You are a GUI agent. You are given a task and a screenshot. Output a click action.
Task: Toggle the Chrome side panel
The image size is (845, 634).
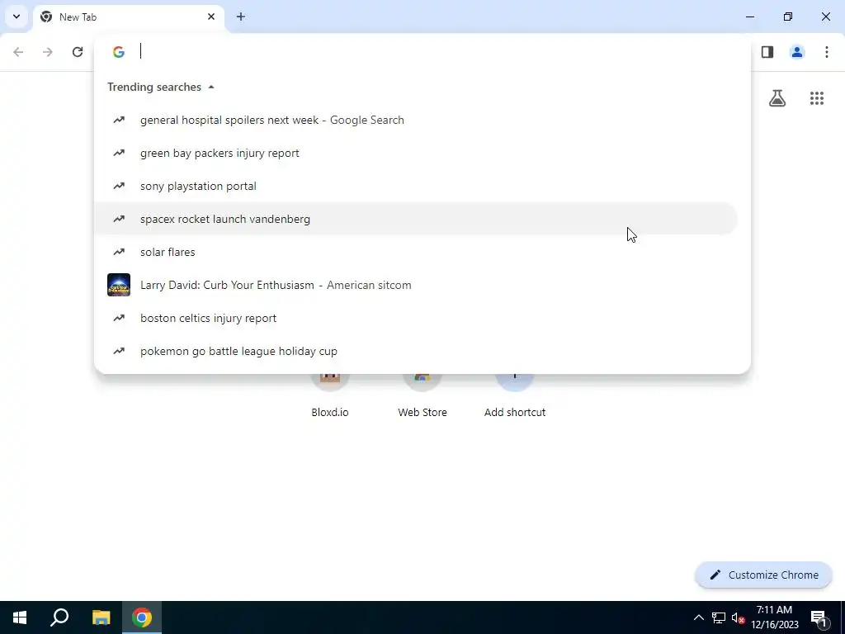(767, 52)
